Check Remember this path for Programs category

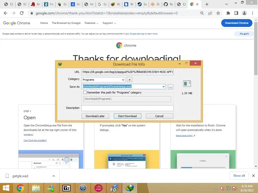(x=85, y=92)
